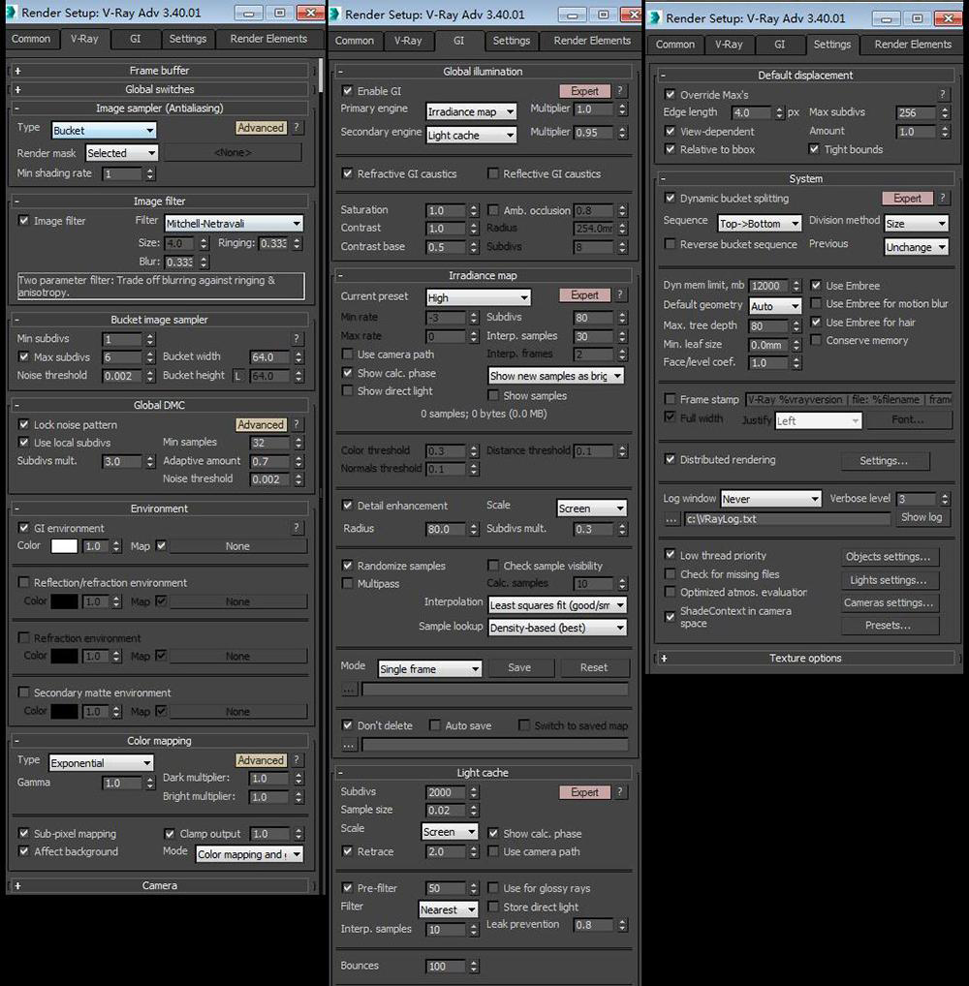Toggle the Use Embree checkbox

click(x=816, y=286)
